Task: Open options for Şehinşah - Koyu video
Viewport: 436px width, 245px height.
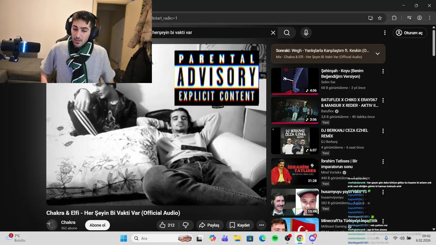Action: pyautogui.click(x=383, y=71)
